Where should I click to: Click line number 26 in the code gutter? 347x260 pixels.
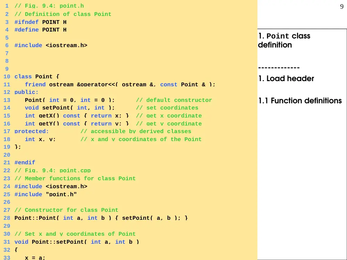pos(7,202)
